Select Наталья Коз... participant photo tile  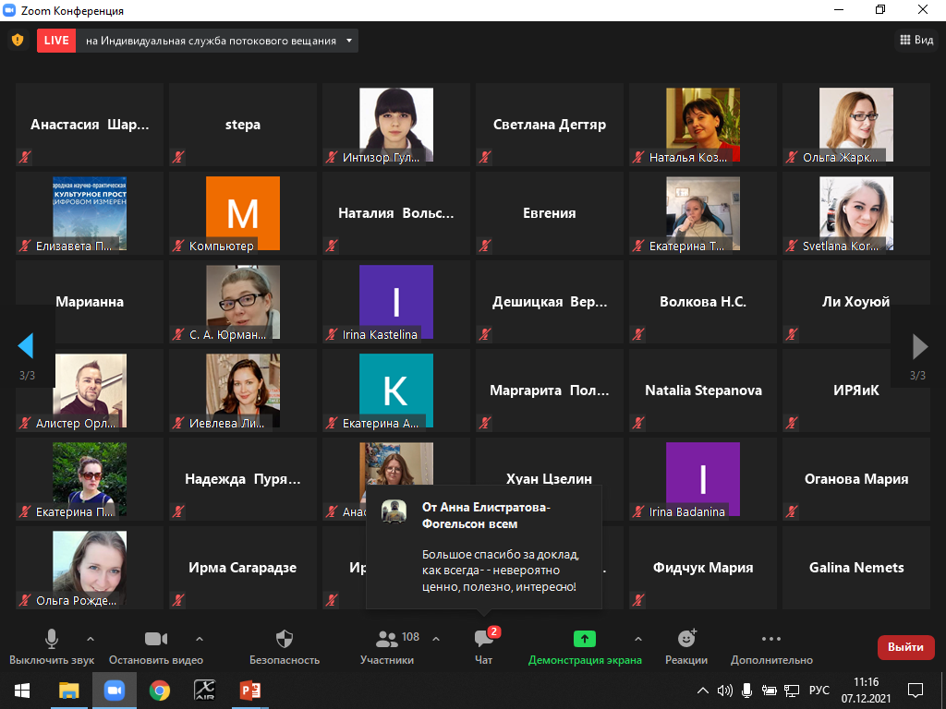pos(703,125)
